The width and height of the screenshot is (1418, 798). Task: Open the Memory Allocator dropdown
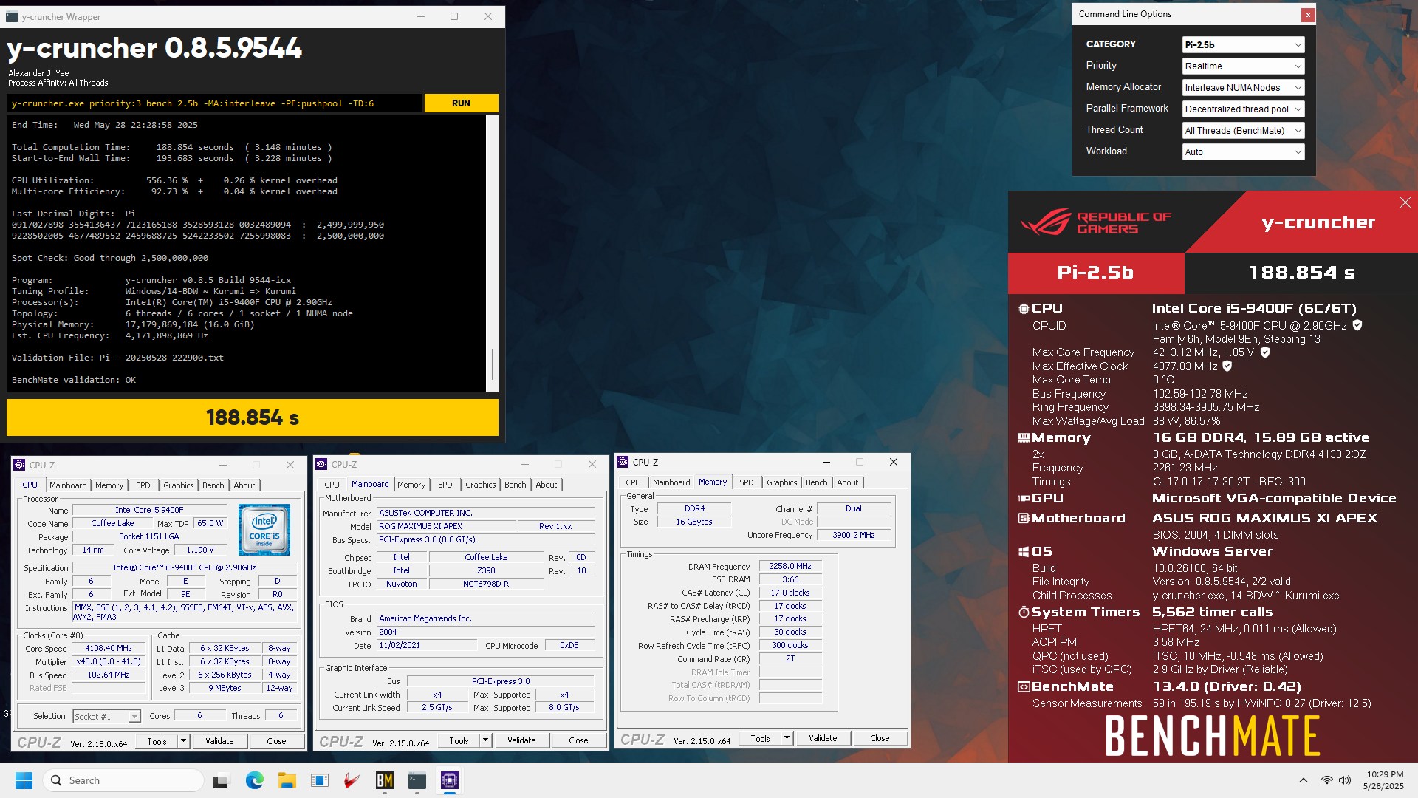tap(1243, 88)
